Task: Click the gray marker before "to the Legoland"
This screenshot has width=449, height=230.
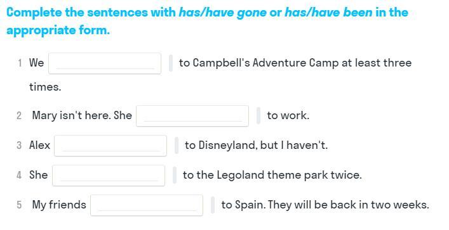Action: (x=175, y=175)
